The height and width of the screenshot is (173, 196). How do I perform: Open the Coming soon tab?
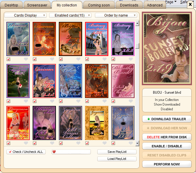point(99,5)
